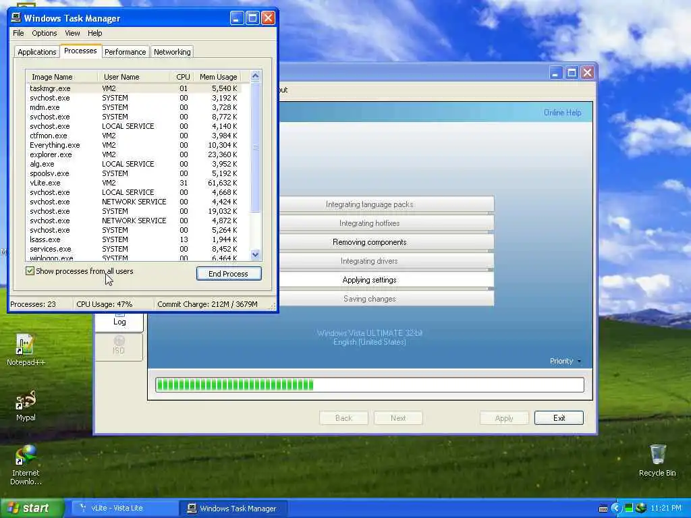The height and width of the screenshot is (518, 691).
Task: Sort by Mem Usage column header
Action: tap(218, 77)
